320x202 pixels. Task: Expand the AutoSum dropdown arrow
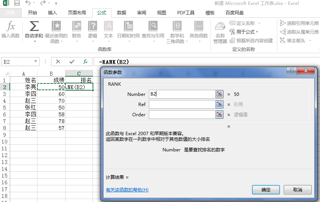pyautogui.click(x=35, y=42)
